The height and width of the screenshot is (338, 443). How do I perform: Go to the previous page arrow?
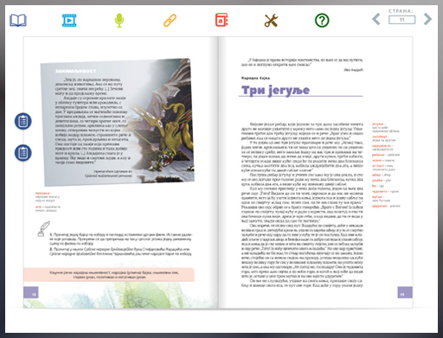(376, 19)
